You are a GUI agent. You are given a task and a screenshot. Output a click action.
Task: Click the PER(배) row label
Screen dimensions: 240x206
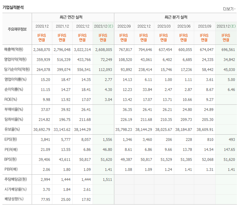click(x=11, y=149)
